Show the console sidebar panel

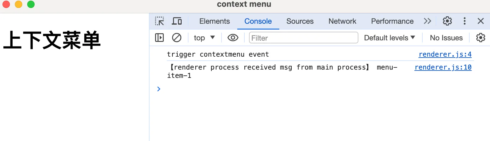(159, 38)
